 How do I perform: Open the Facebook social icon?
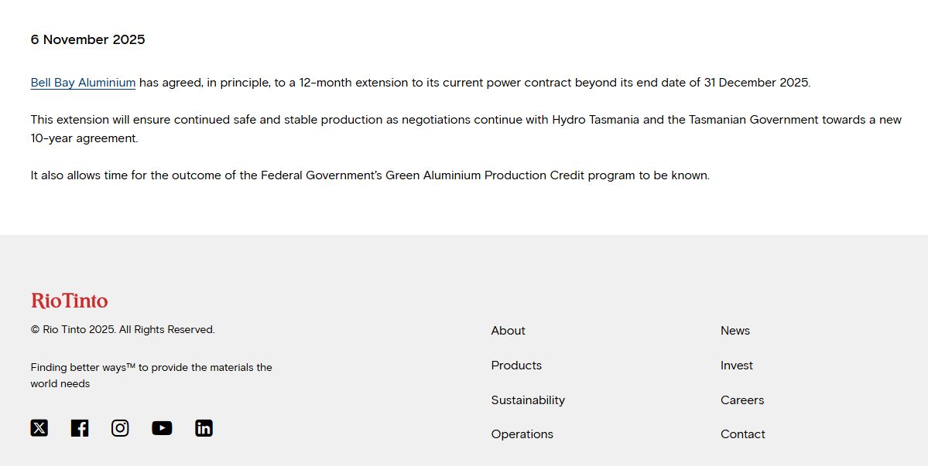[80, 428]
